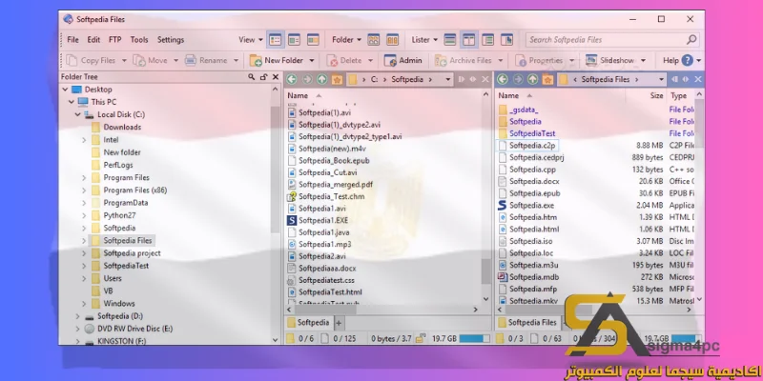Choose the fourth Lister layout icon

click(506, 40)
